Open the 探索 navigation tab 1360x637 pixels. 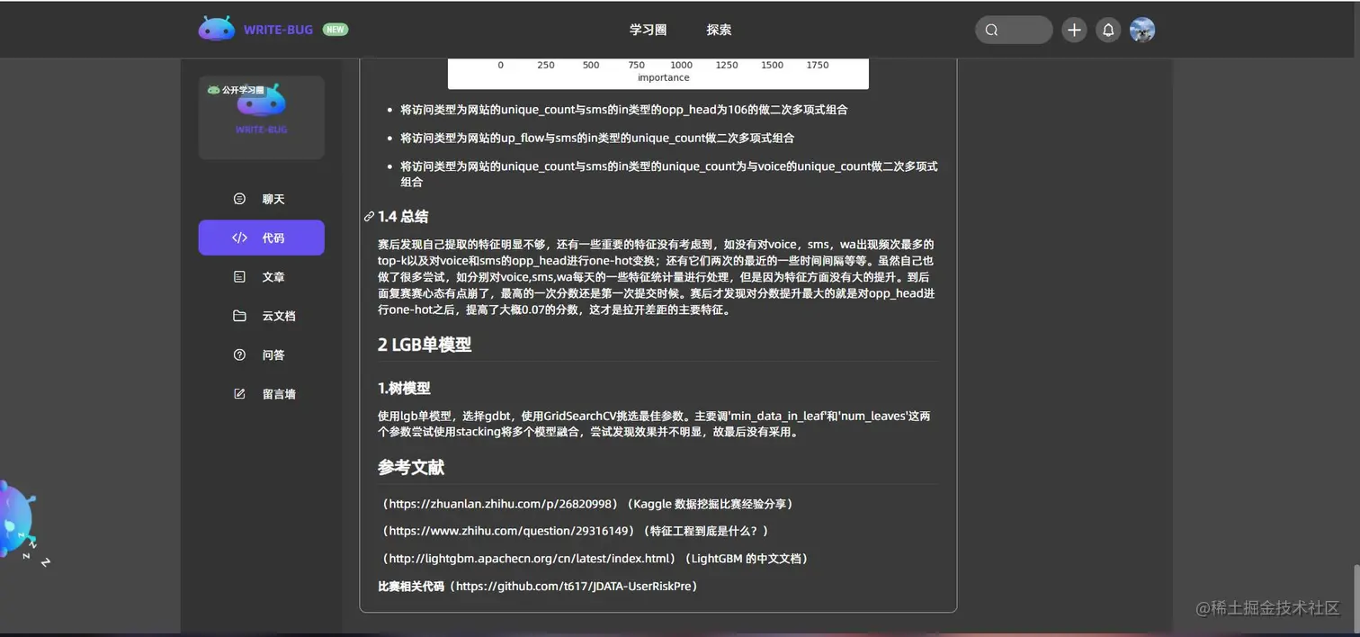[x=719, y=30]
